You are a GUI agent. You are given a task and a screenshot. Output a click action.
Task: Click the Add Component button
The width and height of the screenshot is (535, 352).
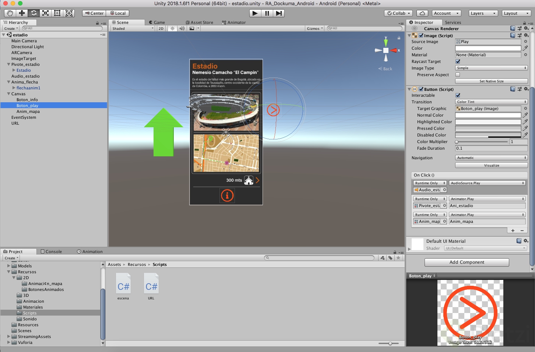pos(467,262)
